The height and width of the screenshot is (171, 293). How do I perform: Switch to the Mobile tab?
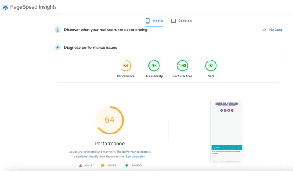(154, 21)
